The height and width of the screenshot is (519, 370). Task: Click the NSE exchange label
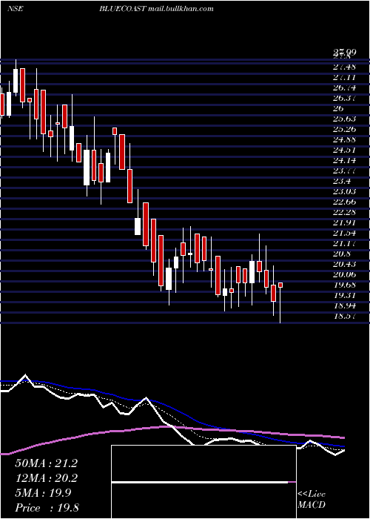(x=16, y=9)
